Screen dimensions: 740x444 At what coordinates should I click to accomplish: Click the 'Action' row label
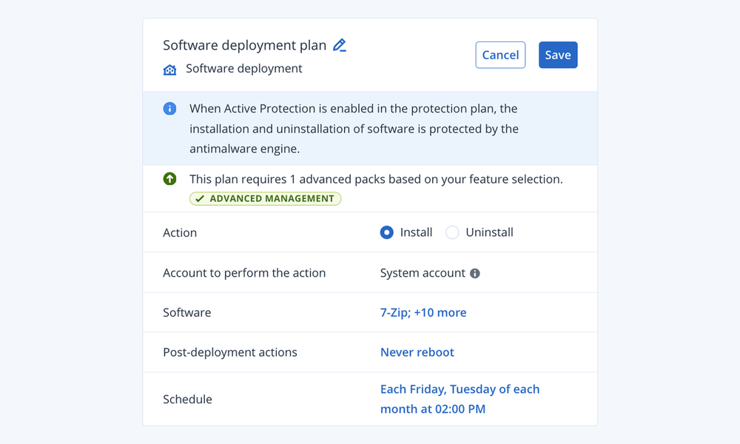180,232
